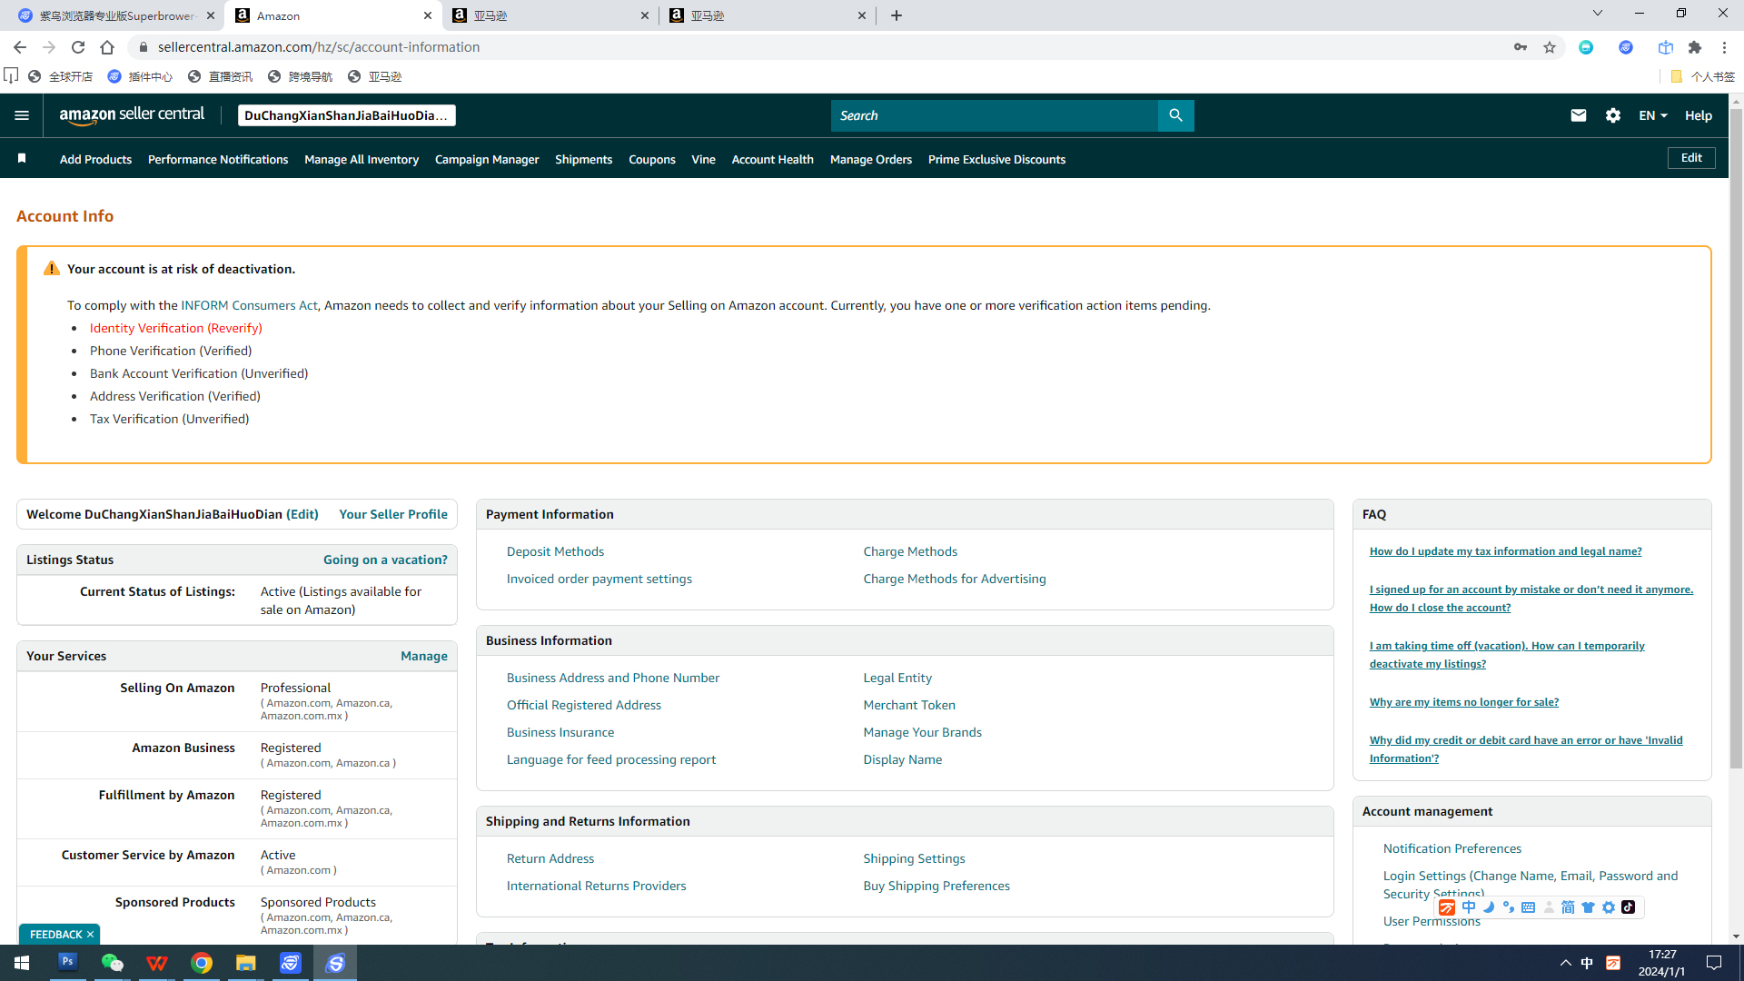Open WeChat from the taskbar
Screen dimensions: 1744x981
[x=112, y=962]
